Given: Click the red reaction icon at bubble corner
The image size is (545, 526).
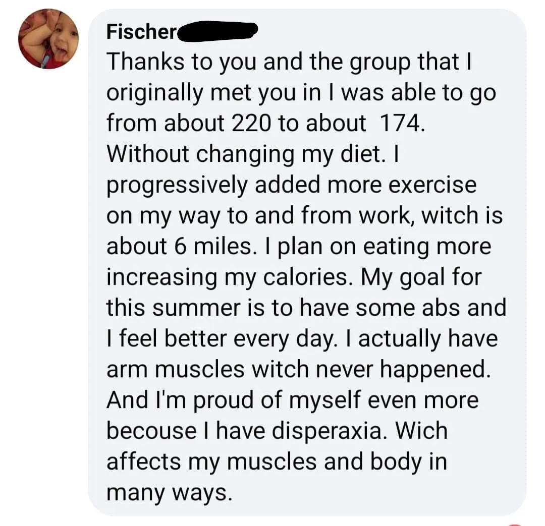Looking at the screenshot, I should pos(516,524).
